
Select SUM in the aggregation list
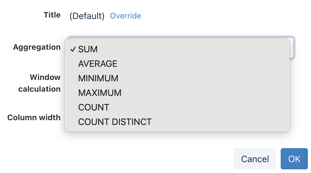tap(88, 49)
